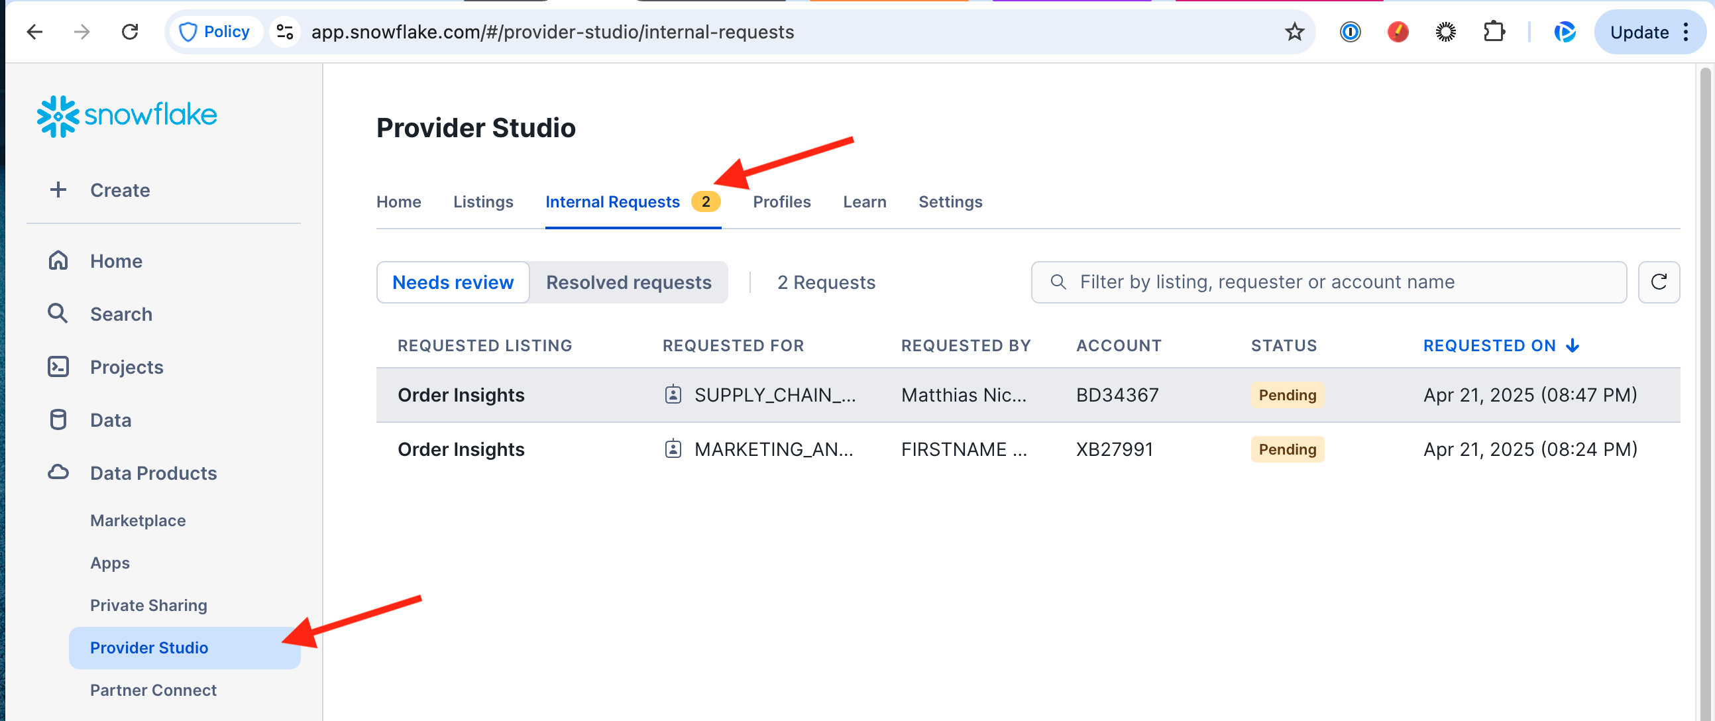Viewport: 1715px width, 721px height.
Task: Click Pending status in FIRSTNAME ... row
Action: click(x=1287, y=449)
